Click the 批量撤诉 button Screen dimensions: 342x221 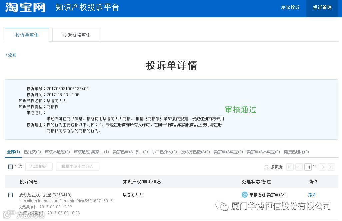(39, 166)
